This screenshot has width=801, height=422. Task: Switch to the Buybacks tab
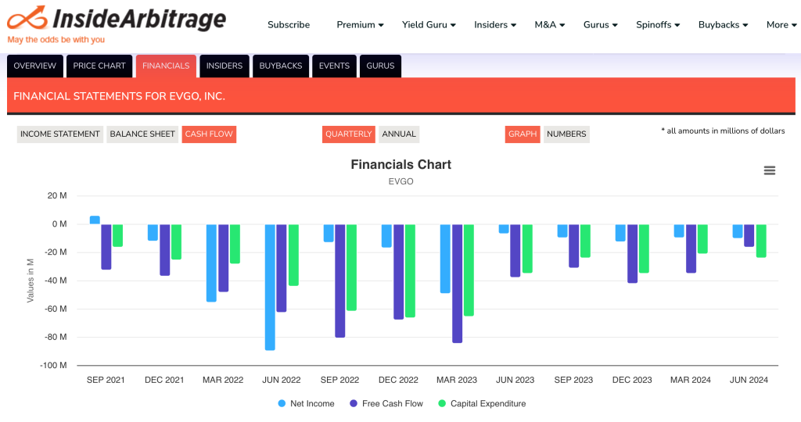281,66
